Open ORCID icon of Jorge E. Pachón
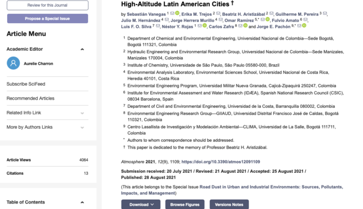The width and height of the screenshot is (363, 209). (x=304, y=26)
